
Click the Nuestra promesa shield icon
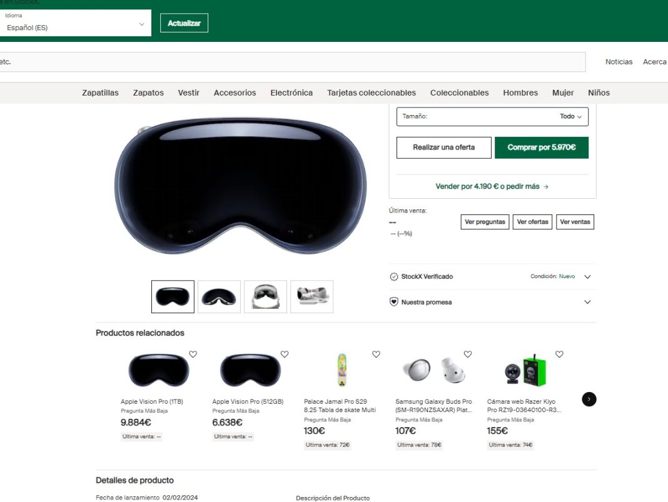click(394, 302)
